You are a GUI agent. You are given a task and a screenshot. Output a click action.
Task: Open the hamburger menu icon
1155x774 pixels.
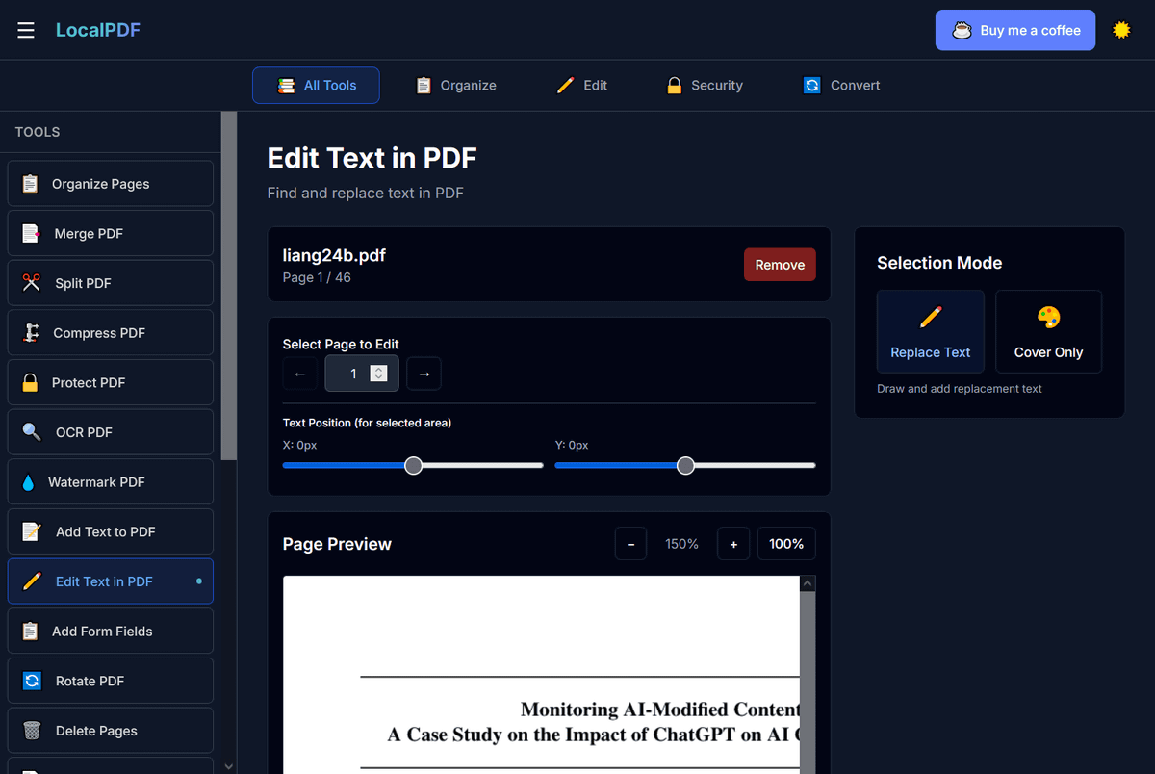pos(26,30)
